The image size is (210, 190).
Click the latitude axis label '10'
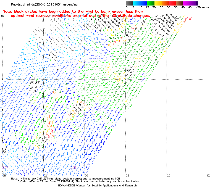coord(2,16)
